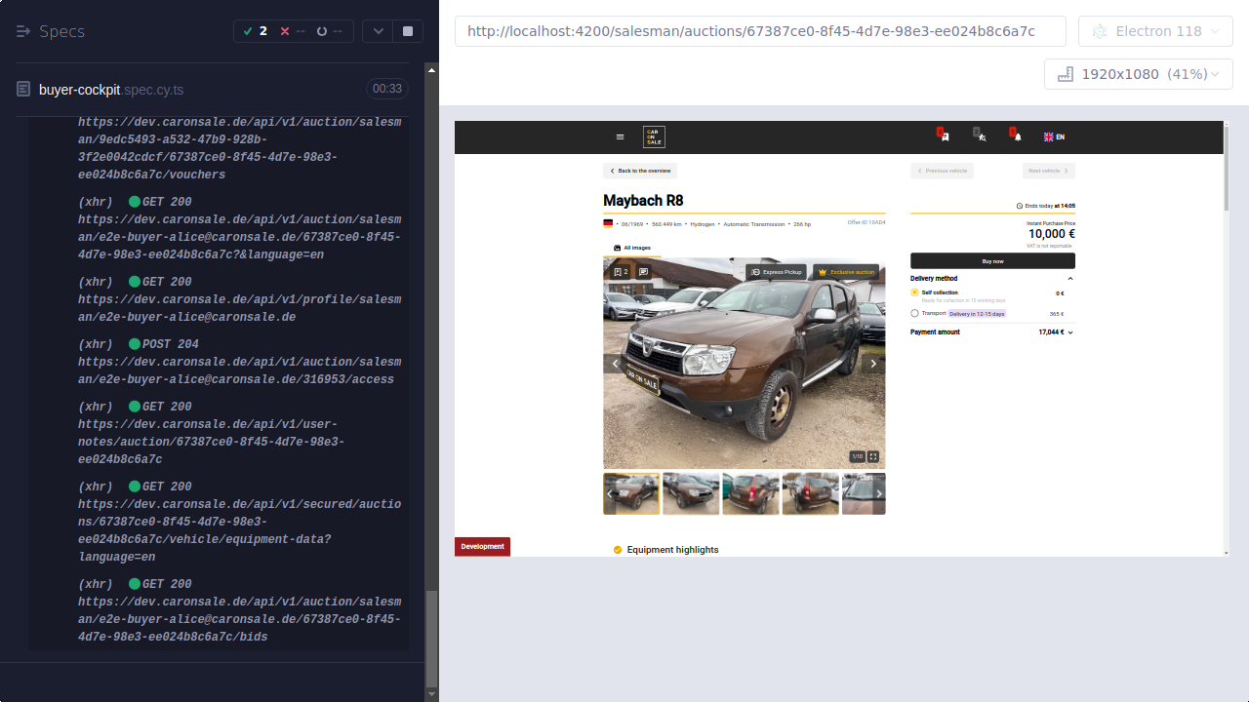Select the Self collection radio button
The height and width of the screenshot is (702, 1249).
[914, 292]
